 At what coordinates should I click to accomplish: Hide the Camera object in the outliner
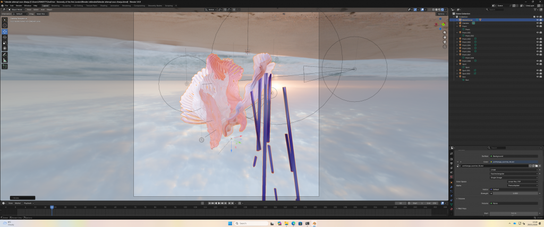537,23
